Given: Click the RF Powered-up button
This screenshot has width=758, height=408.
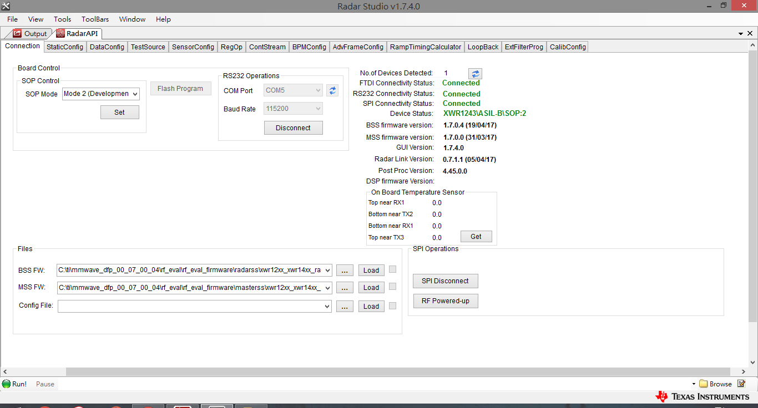Looking at the screenshot, I should [446, 301].
